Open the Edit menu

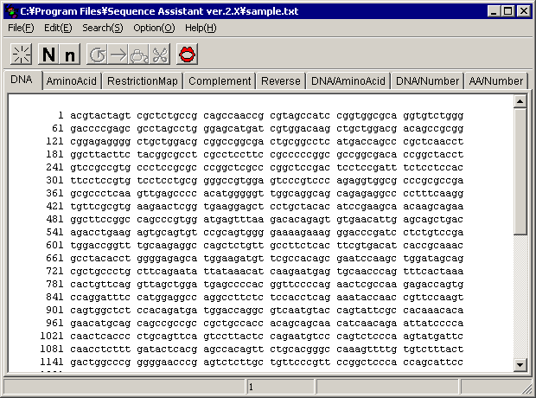pyautogui.click(x=58, y=28)
